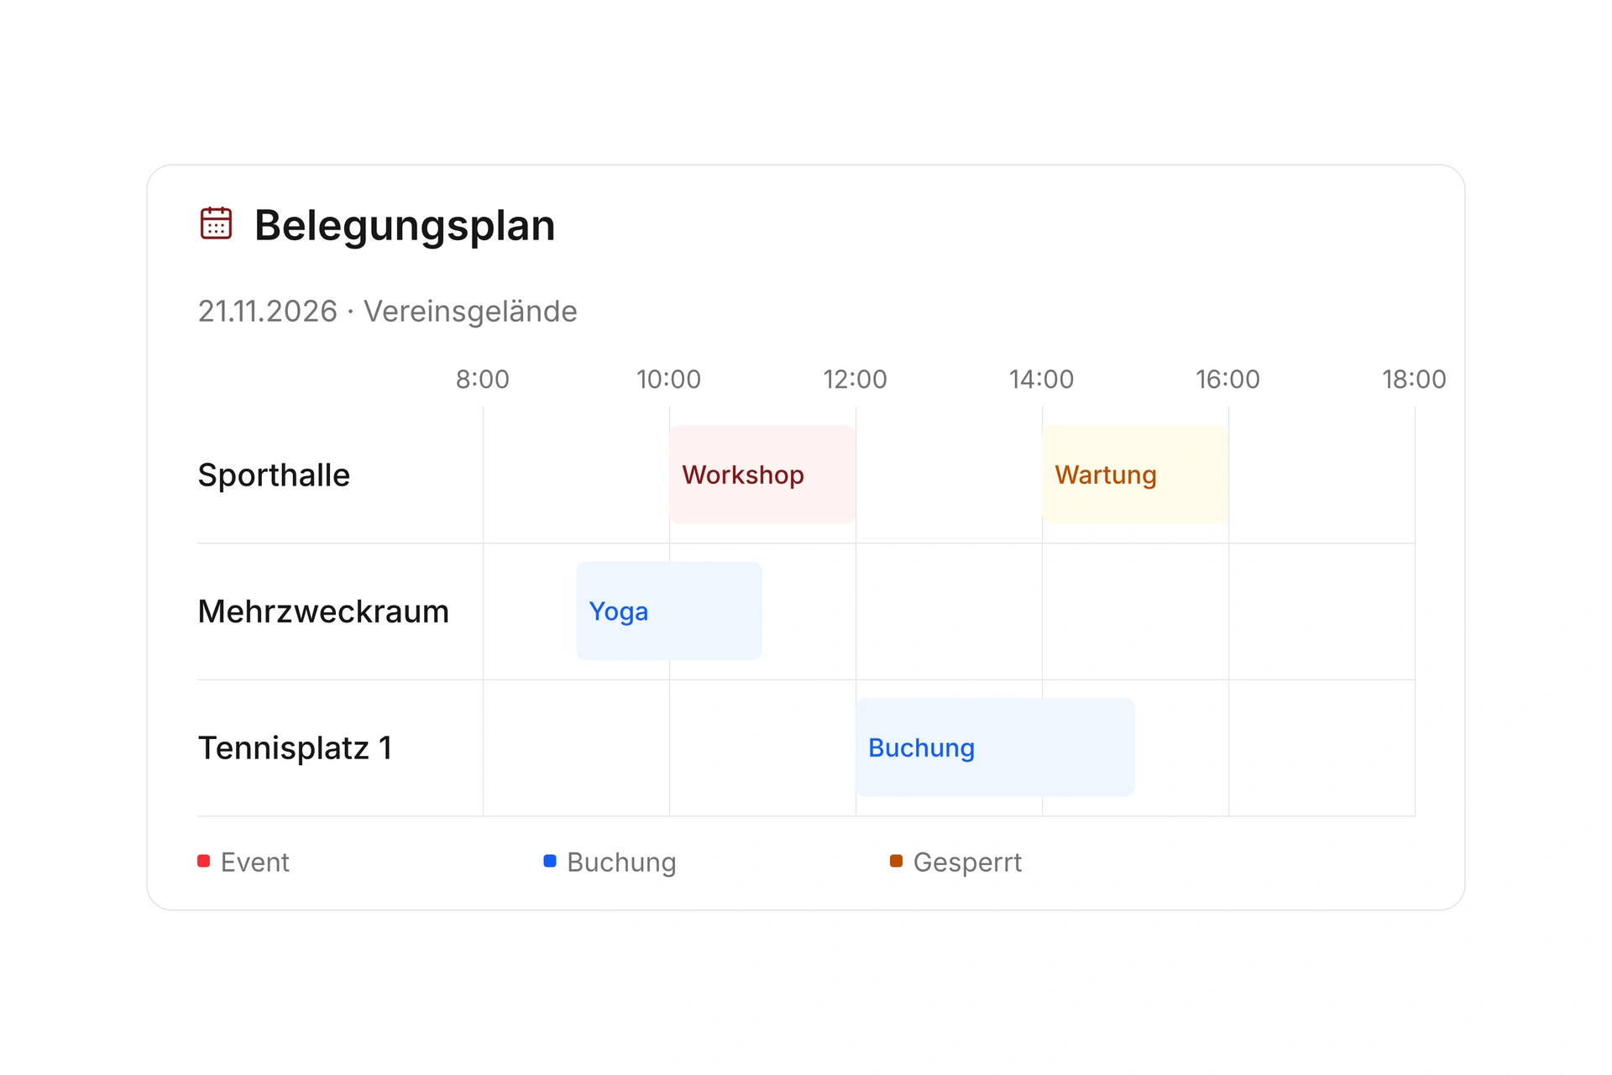Screen dimensions: 1612x1075
Task: Select the Buchung block on Tennisplatz 1
Action: pyautogui.click(x=995, y=747)
